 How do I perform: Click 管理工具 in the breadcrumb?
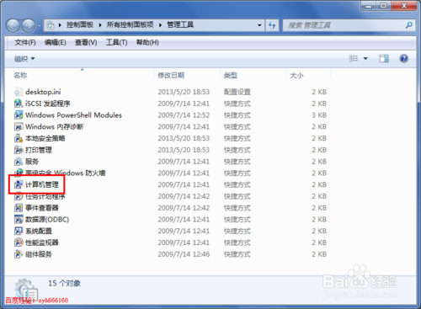coord(180,25)
